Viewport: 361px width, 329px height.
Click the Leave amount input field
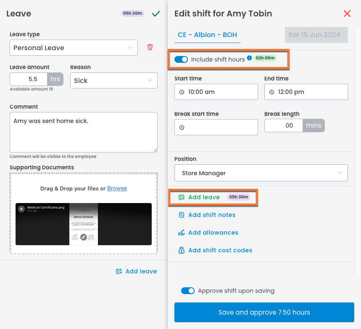29,79
